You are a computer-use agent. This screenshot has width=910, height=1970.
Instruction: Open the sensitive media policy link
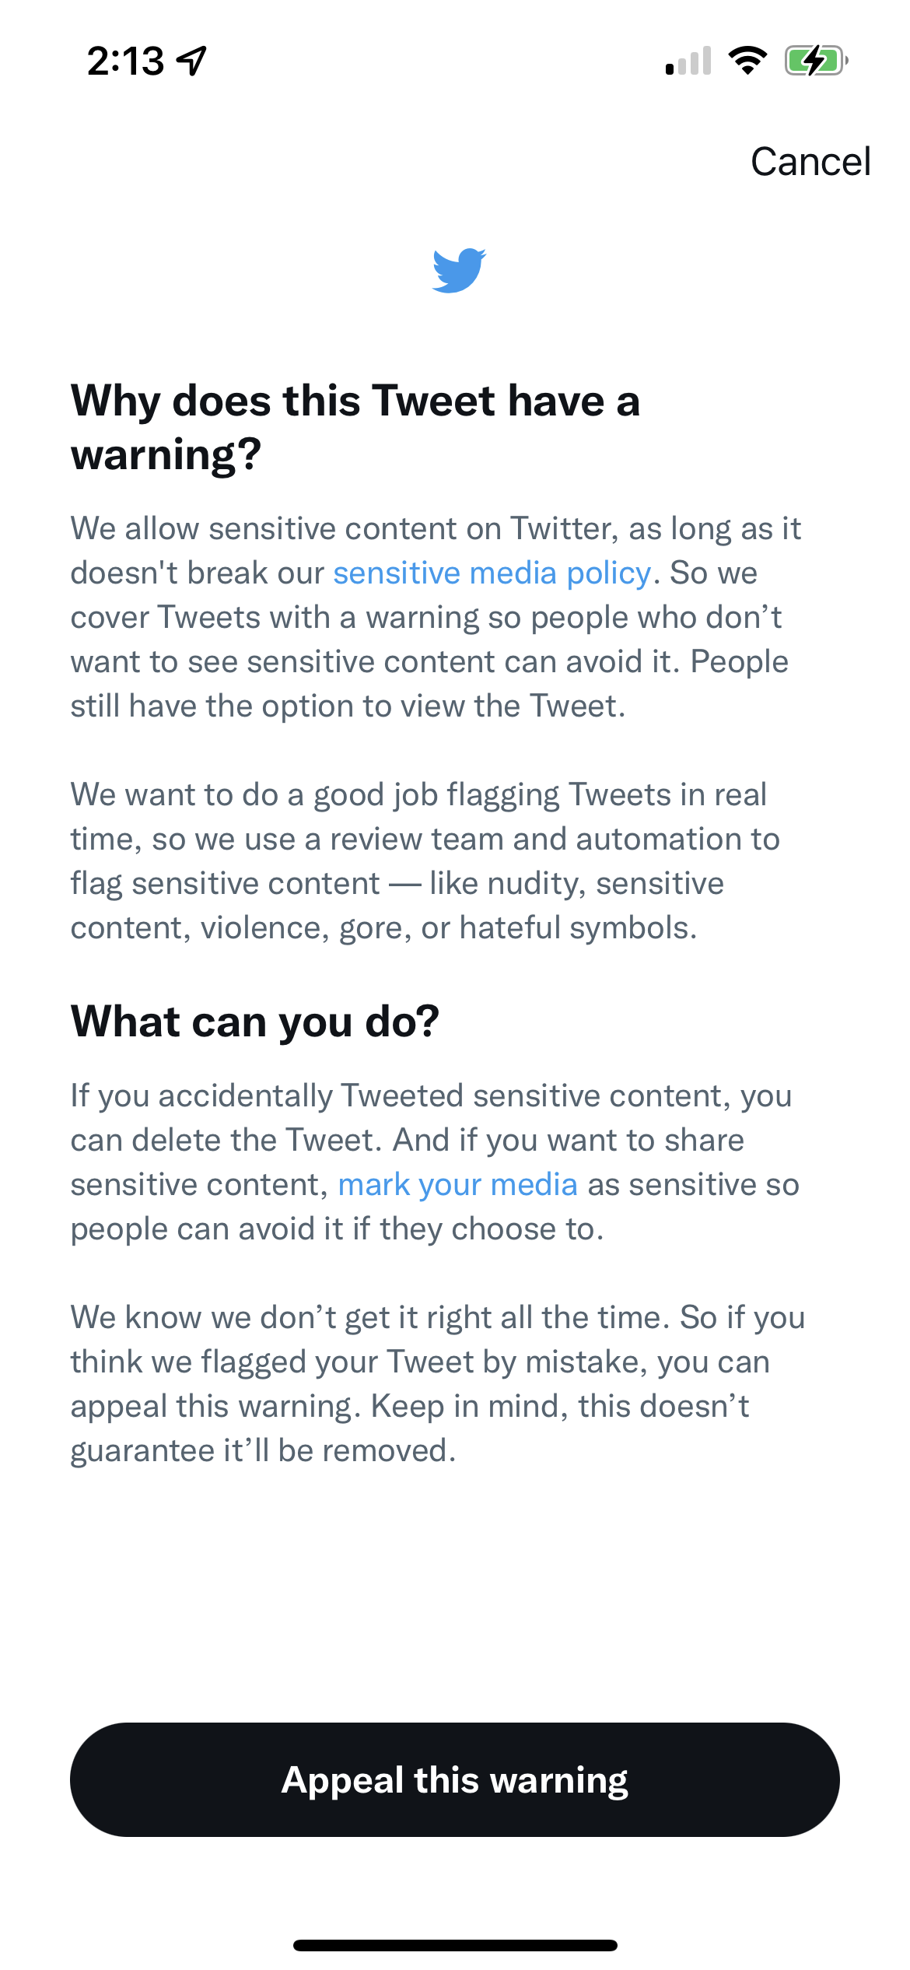(492, 573)
